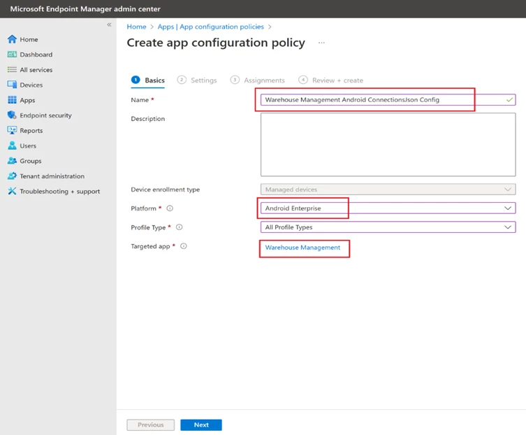Open the ellipsis menu beside the page title
526x435 pixels.
321,43
